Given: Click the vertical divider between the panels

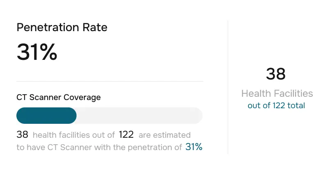Looking at the screenshot, I should click(228, 87).
